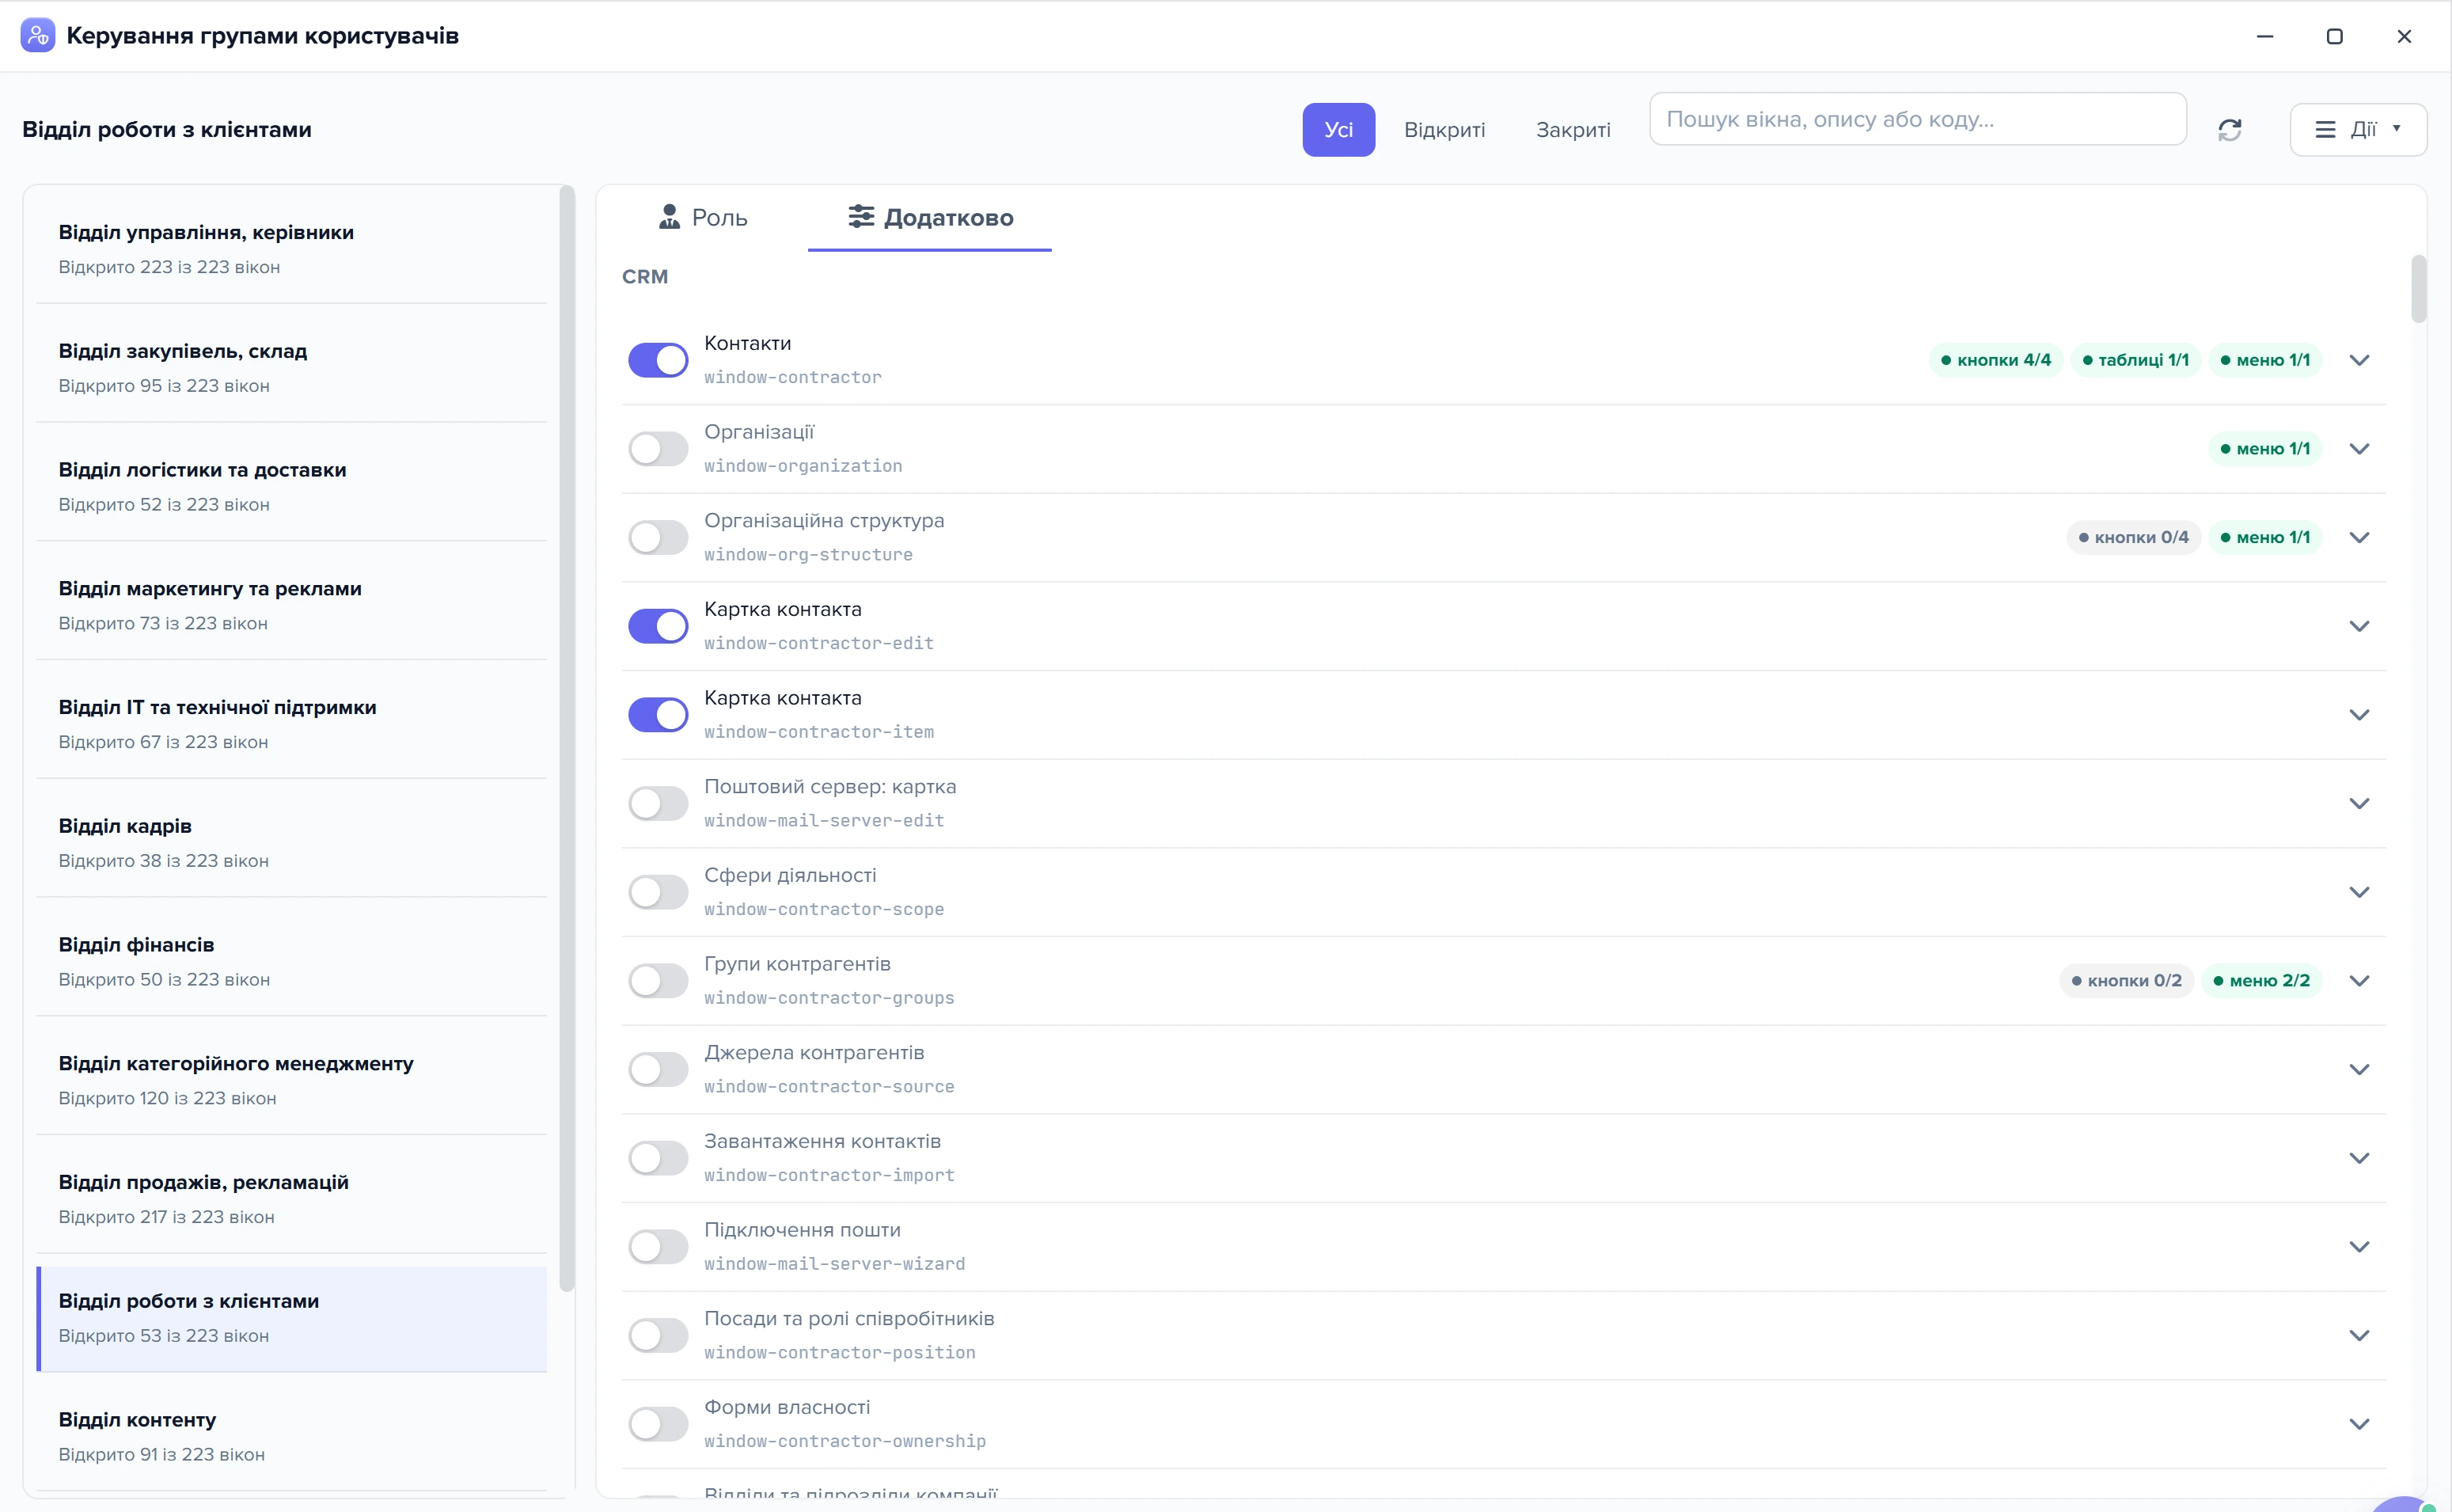Open the Дії dropdown menu
Viewport: 2452px width, 1512px height.
click(2358, 130)
